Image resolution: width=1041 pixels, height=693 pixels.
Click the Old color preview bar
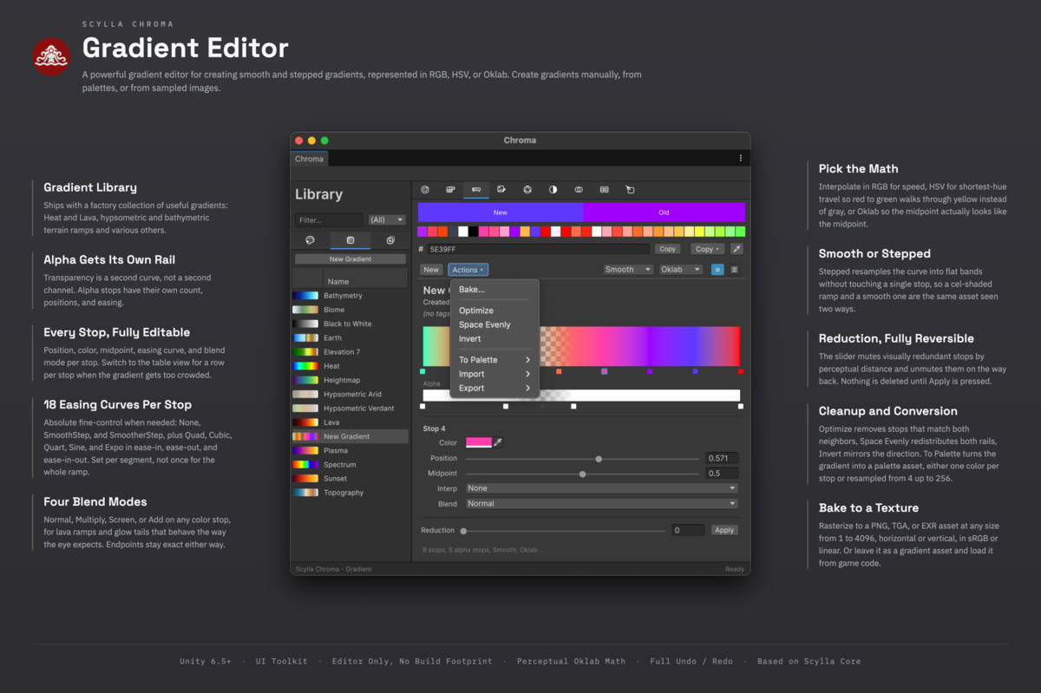tap(664, 212)
